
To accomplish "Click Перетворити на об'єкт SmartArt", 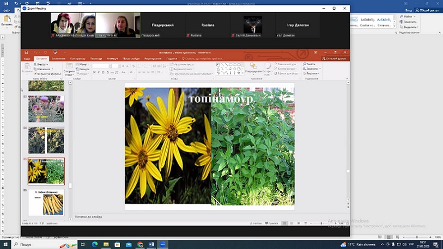I will (191, 74).
